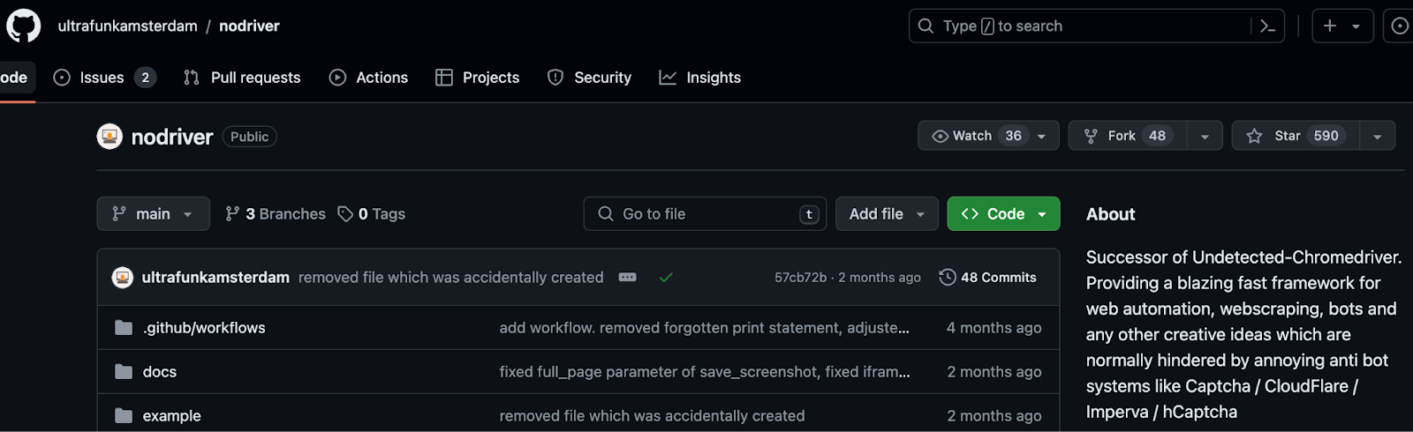View the 48 Commits history
The width and height of the screenshot is (1413, 432).
pyautogui.click(x=988, y=278)
